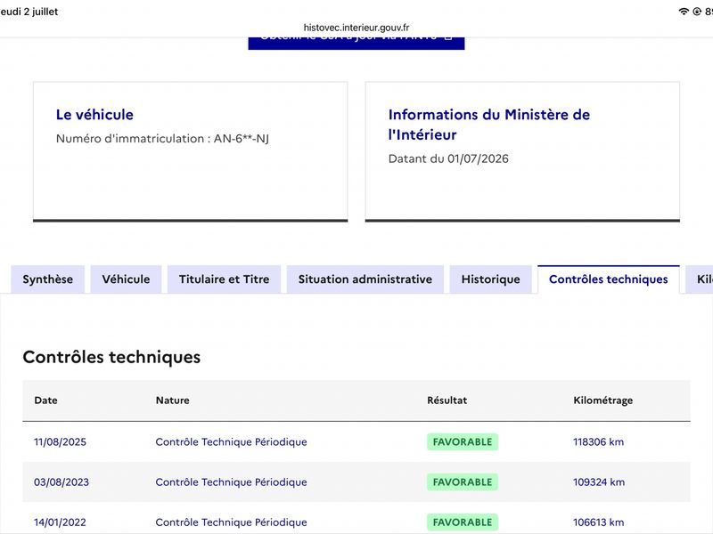713x534 pixels.
Task: Click the 03/08/2023 inspection date
Action: click(61, 481)
